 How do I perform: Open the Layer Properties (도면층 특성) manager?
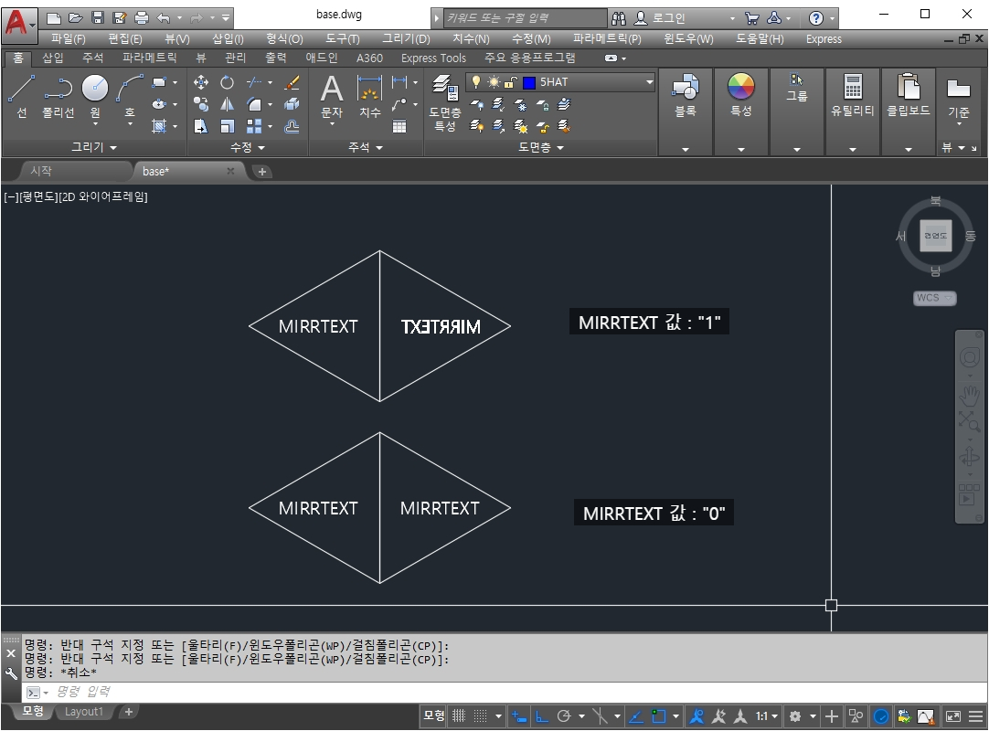pos(444,102)
